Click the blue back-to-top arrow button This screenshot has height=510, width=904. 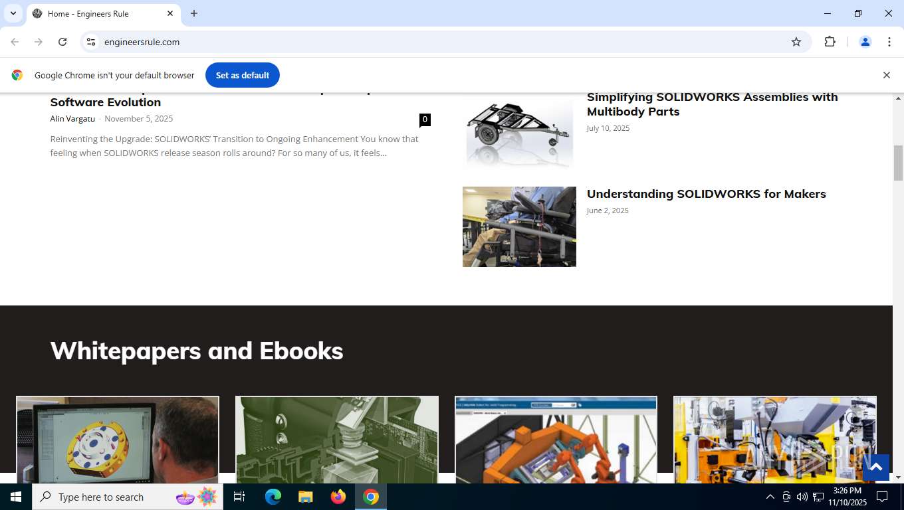(x=876, y=467)
